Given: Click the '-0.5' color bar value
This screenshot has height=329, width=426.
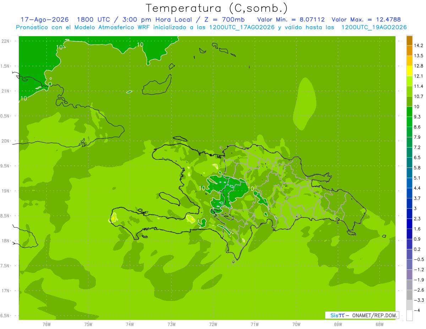Looking at the screenshot, I should (x=419, y=259).
